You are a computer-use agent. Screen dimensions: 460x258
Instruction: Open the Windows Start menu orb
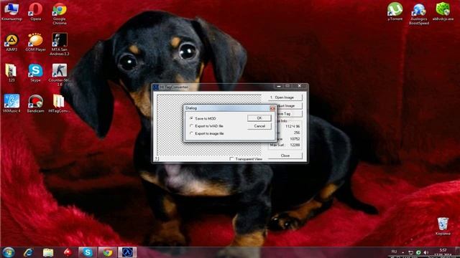(x=9, y=252)
